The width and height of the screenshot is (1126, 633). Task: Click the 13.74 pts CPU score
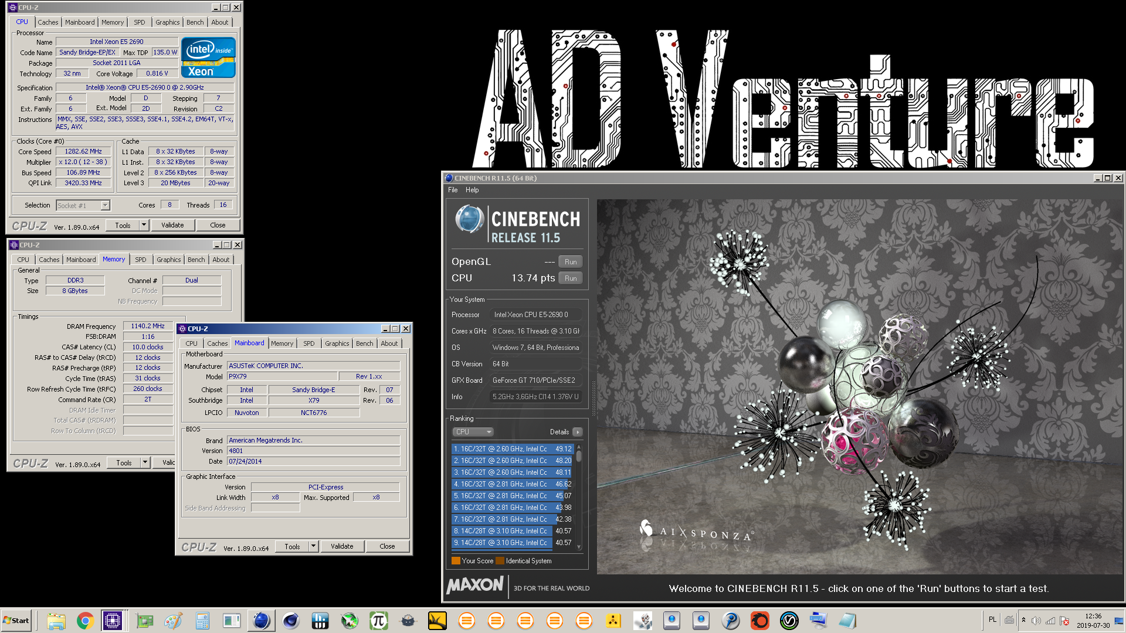pyautogui.click(x=533, y=278)
